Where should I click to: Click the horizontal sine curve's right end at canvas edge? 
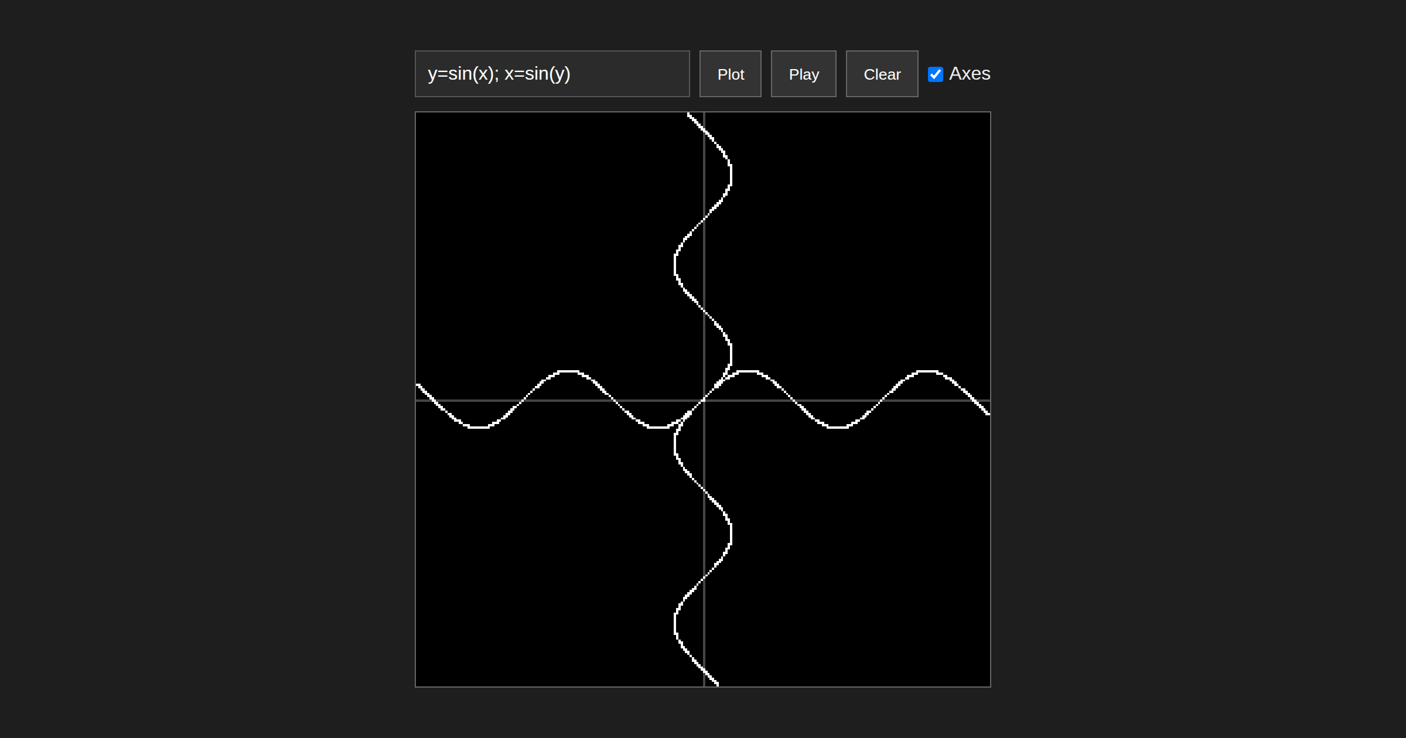[988, 413]
